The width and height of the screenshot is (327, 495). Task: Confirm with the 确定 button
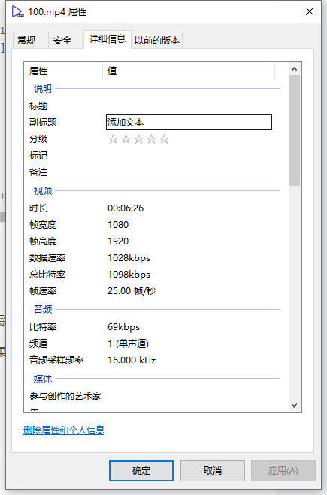[141, 471]
